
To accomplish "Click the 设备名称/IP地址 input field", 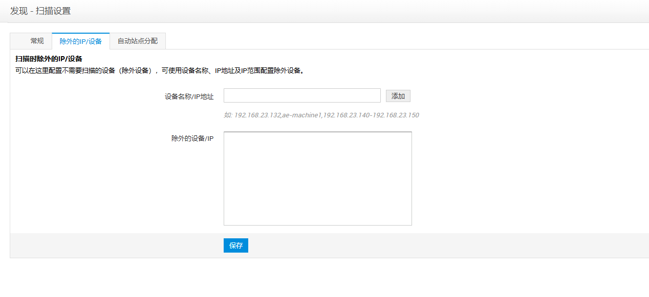I will click(x=302, y=96).
